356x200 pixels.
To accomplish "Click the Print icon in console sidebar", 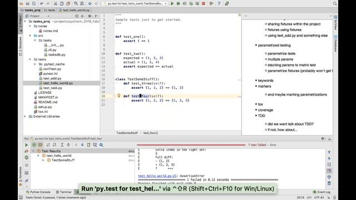I will click(x=329, y=177).
